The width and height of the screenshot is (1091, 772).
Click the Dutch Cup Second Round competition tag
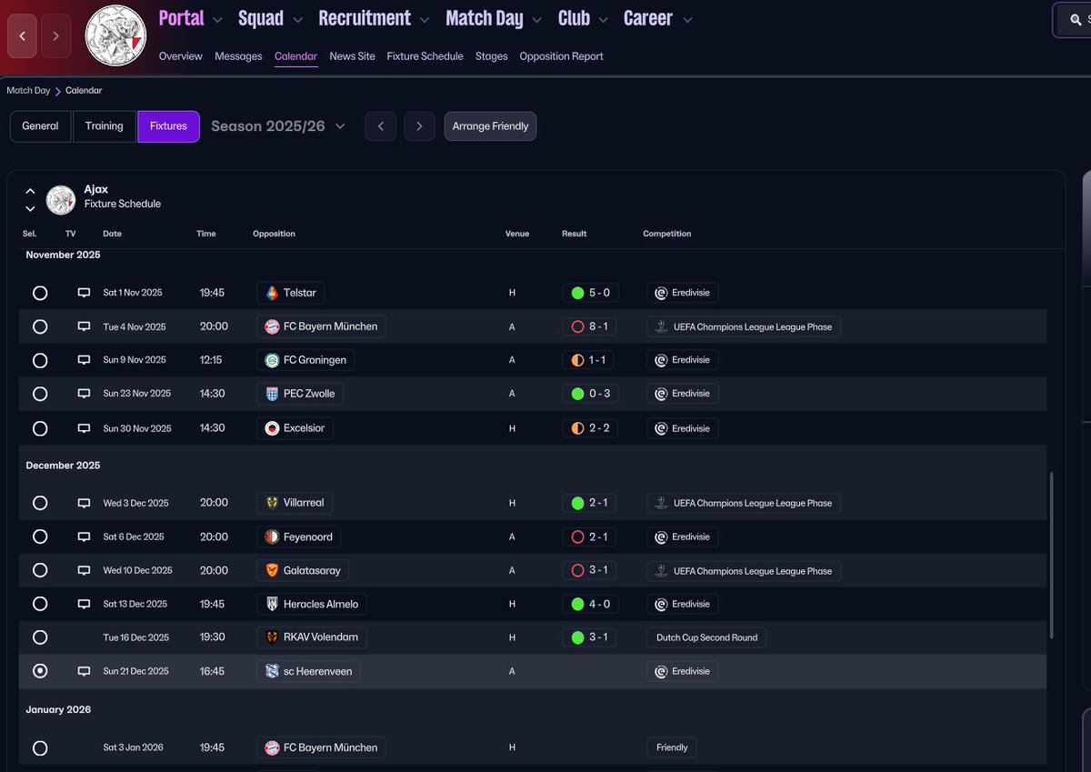coord(706,637)
